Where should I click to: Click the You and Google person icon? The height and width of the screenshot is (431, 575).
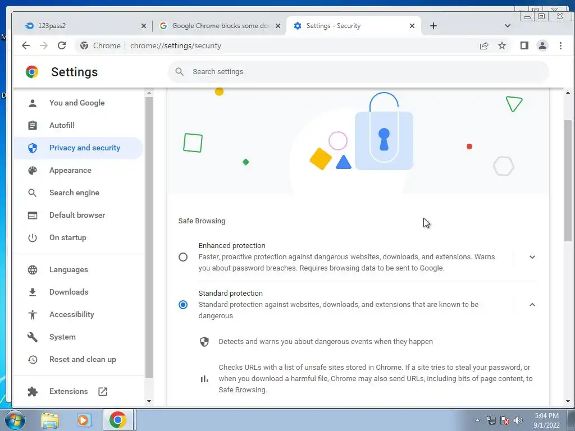tap(33, 103)
